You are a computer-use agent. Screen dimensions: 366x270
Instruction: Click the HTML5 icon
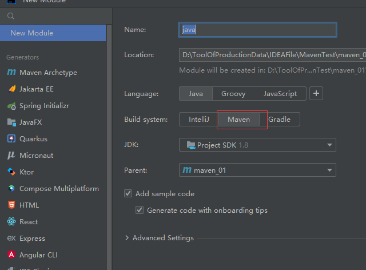tap(11, 205)
